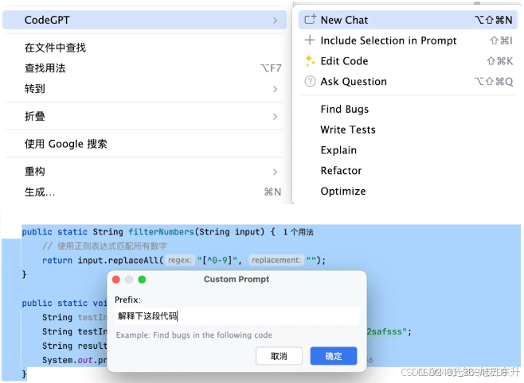
Task: Click the green zoom button on dialog
Action: pos(142,280)
